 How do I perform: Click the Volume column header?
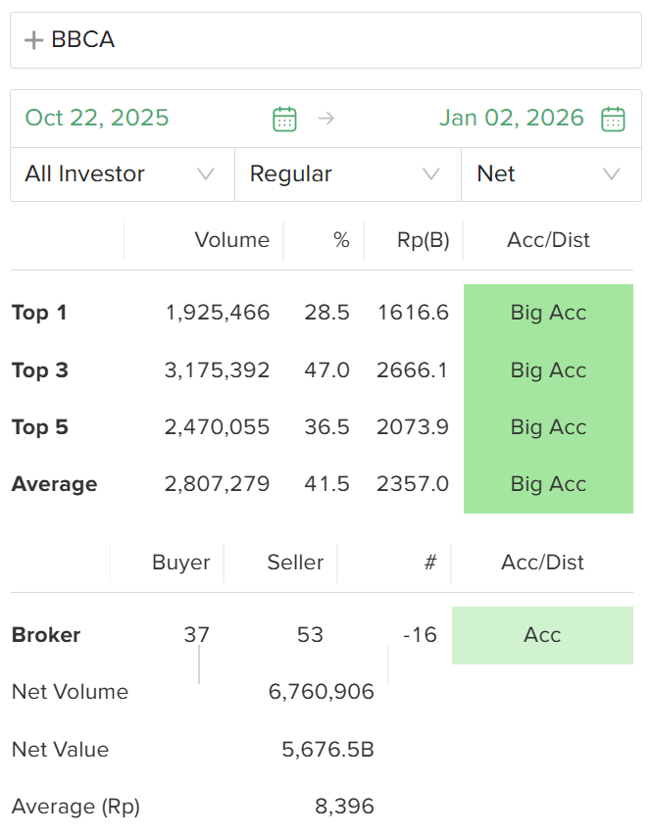point(231,240)
